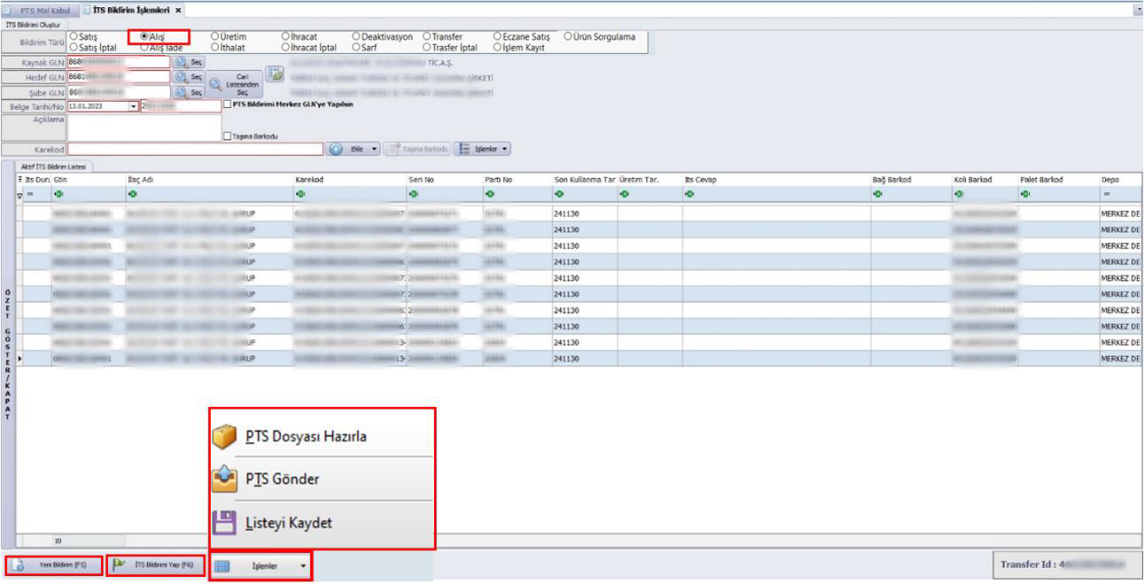
Task: Click into the Karekod input field
Action: coord(195,150)
